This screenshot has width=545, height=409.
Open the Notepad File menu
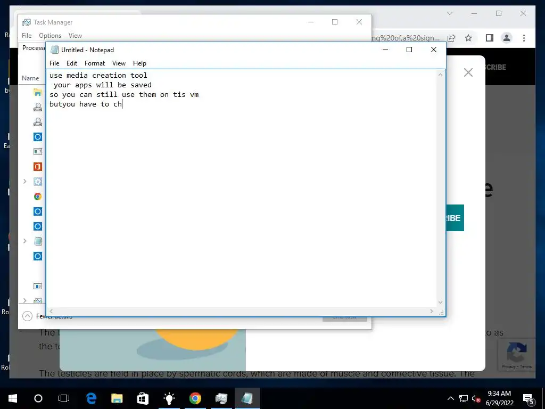click(54, 63)
